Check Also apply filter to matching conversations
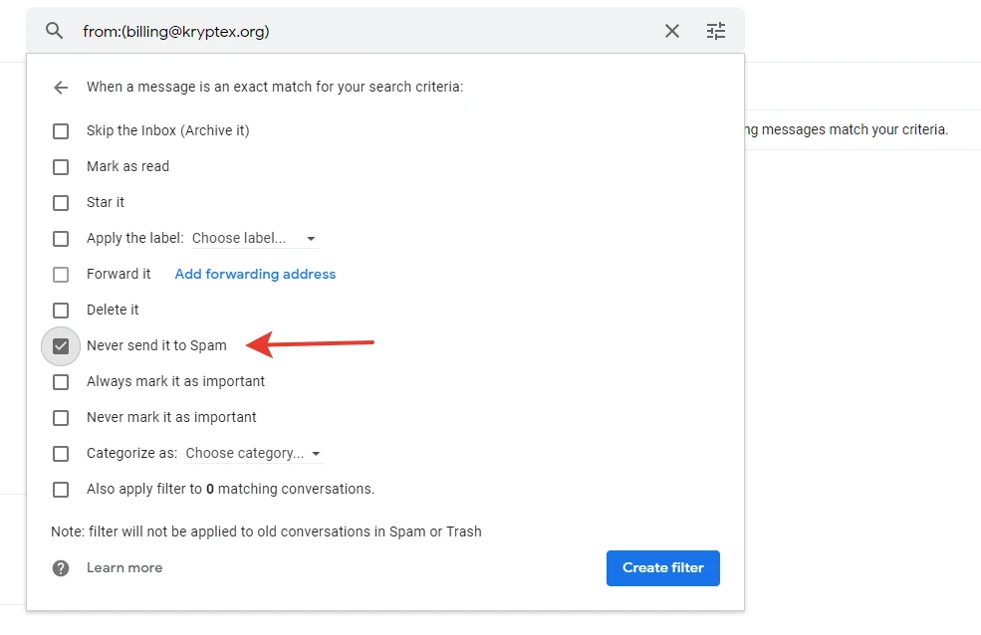Screen dimensions: 981x635 click(x=61, y=490)
